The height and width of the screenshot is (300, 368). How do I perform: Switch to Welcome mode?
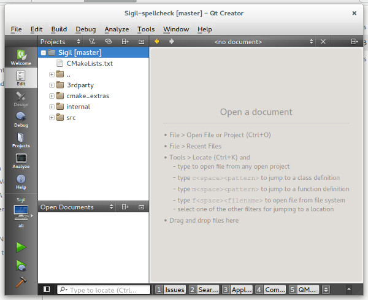pos(21,58)
